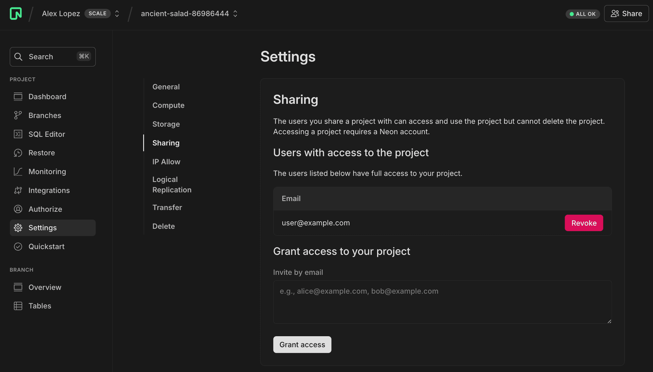Open Monitoring via chart icon

(x=18, y=172)
